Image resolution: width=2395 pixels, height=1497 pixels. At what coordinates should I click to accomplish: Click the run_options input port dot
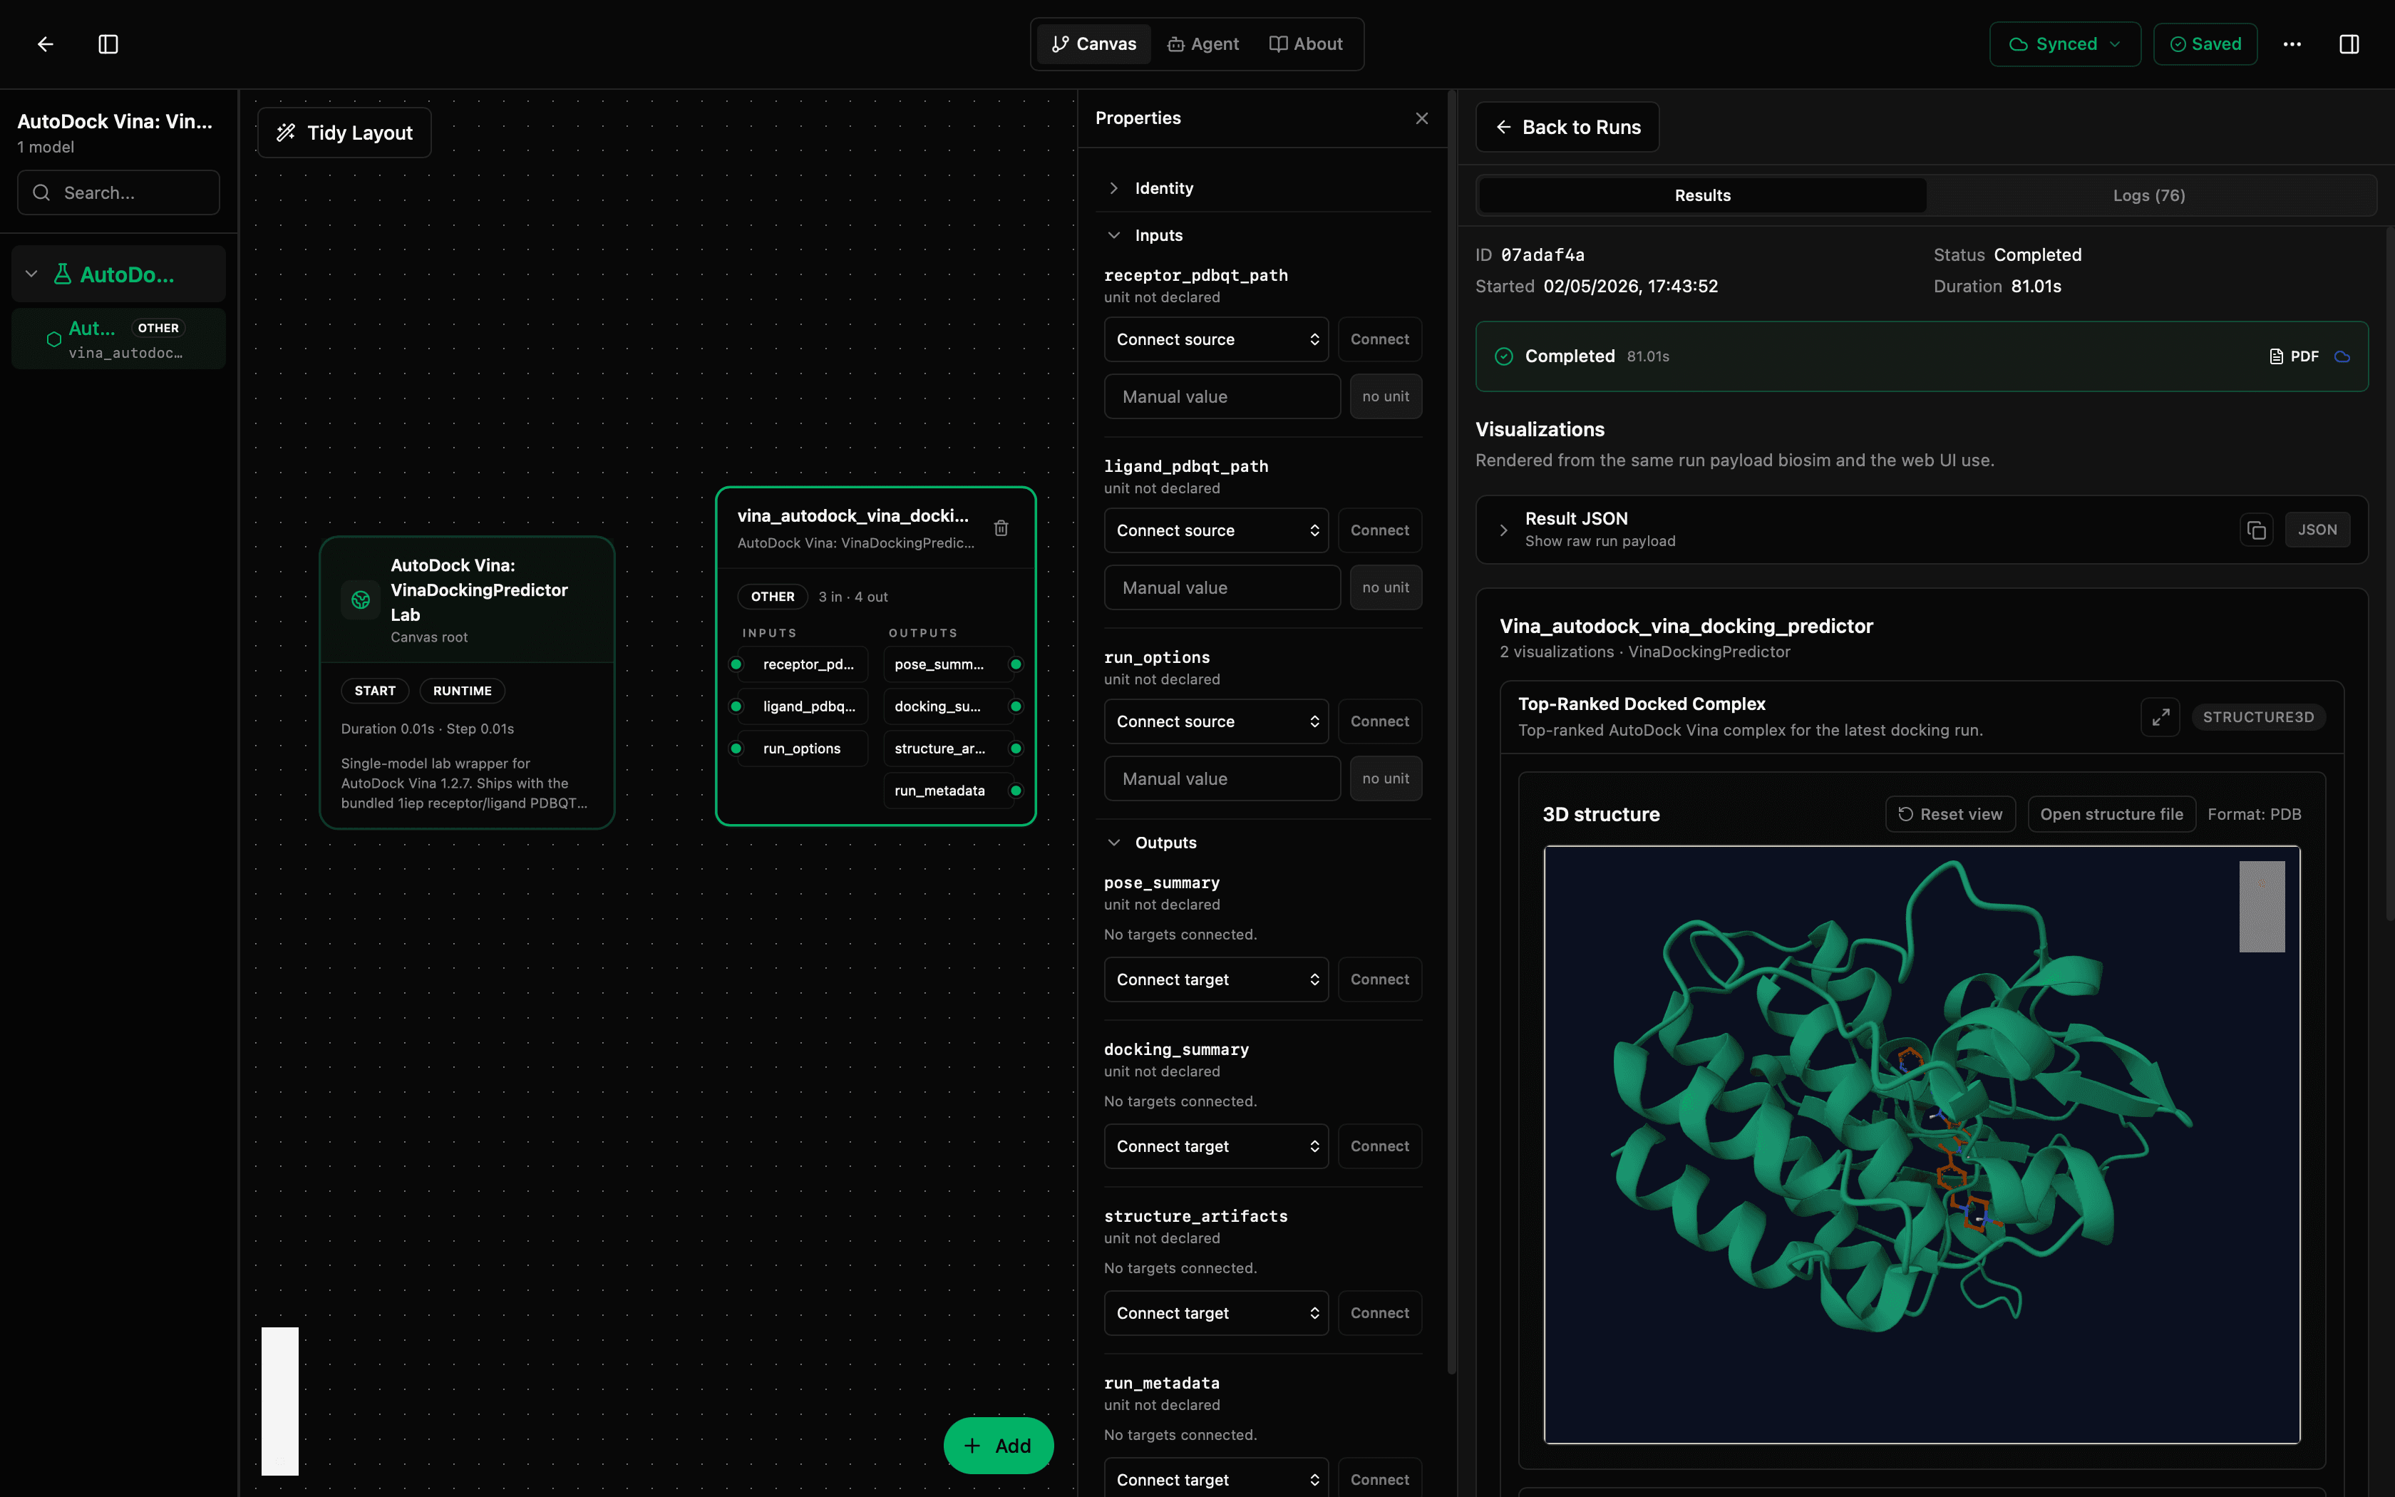click(x=736, y=748)
